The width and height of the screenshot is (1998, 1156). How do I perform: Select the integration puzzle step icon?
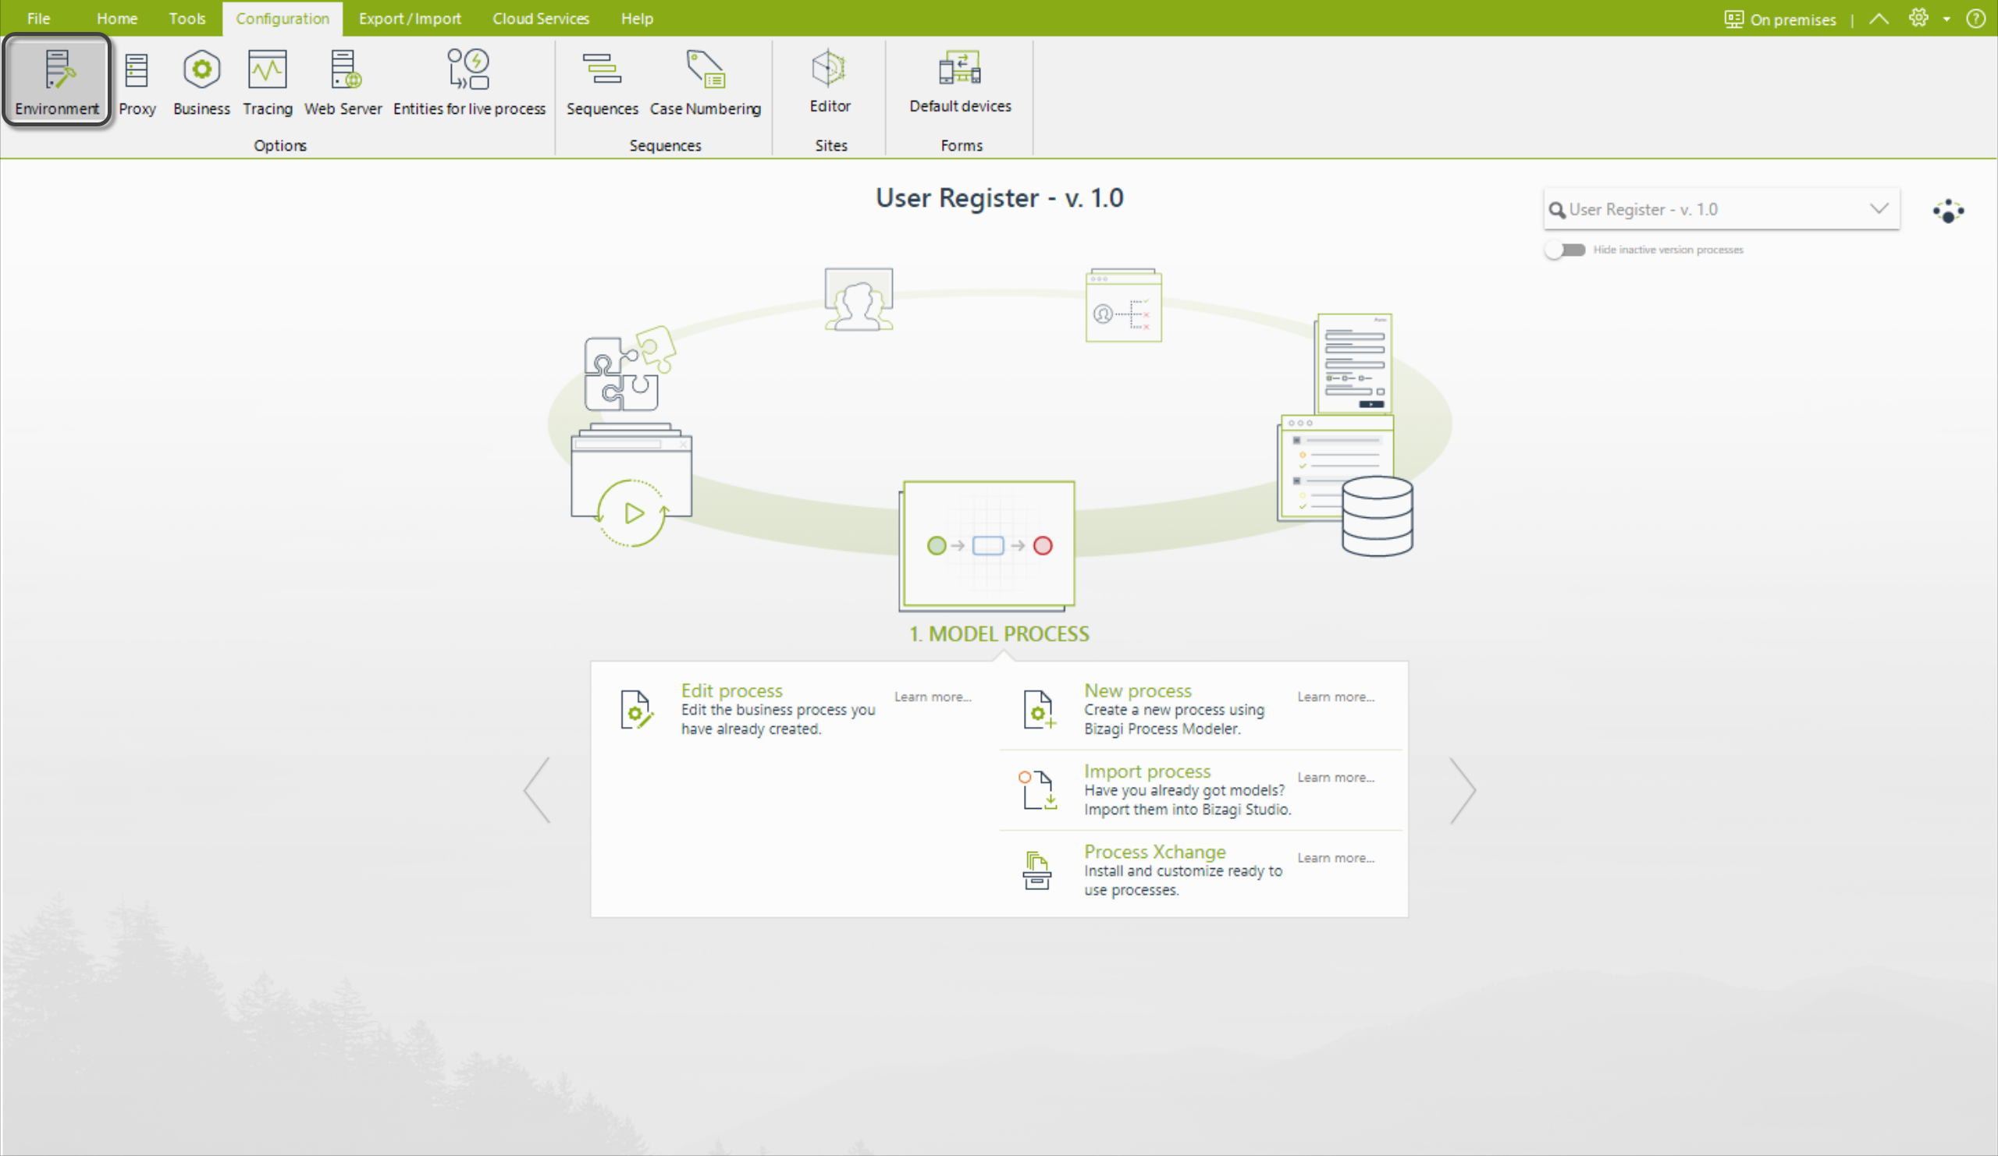coord(630,368)
